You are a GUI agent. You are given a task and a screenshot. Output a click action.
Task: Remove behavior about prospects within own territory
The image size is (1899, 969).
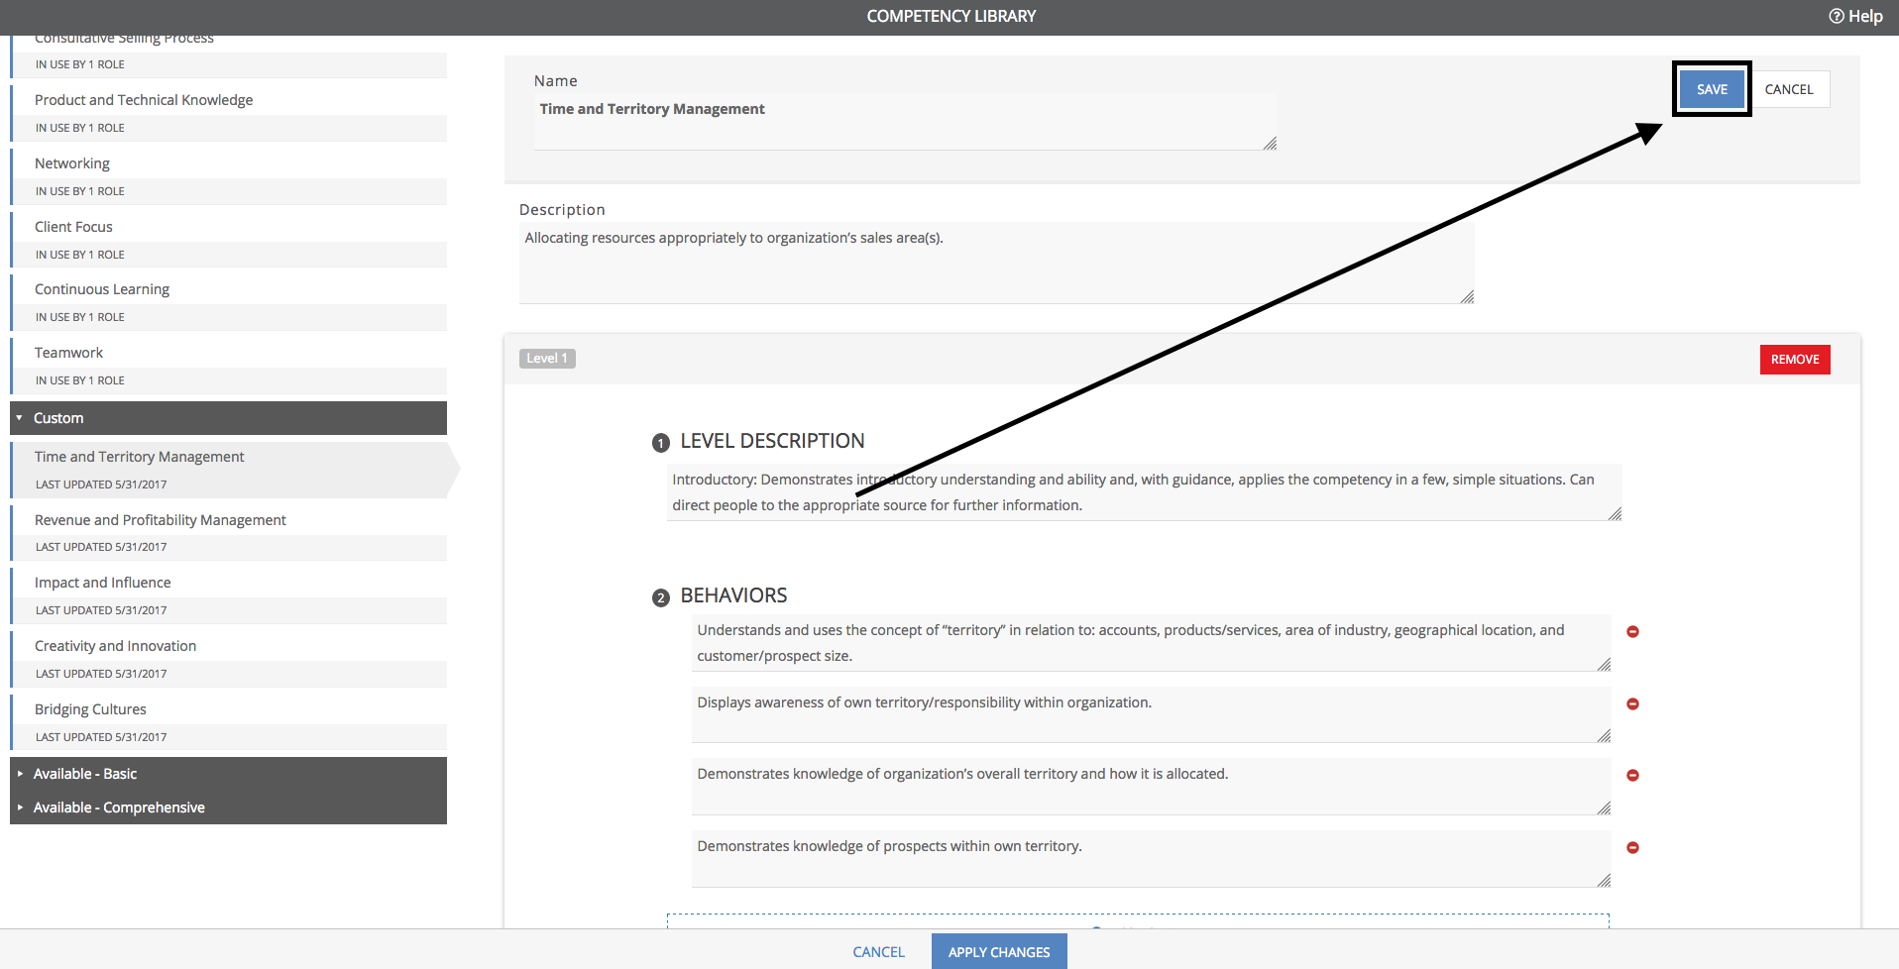click(1632, 847)
